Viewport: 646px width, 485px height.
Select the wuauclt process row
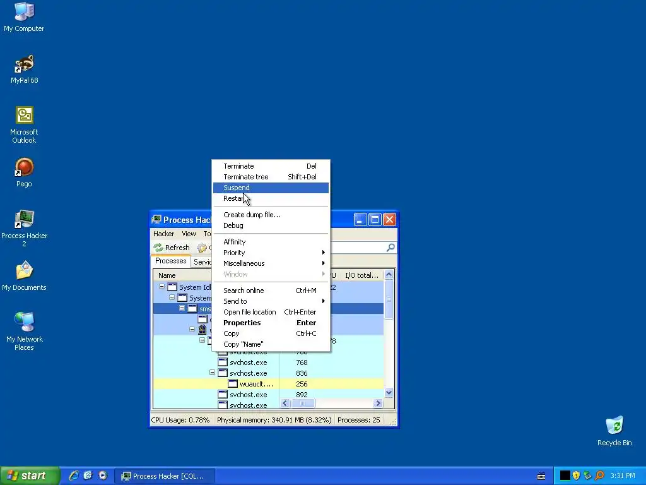pyautogui.click(x=268, y=384)
